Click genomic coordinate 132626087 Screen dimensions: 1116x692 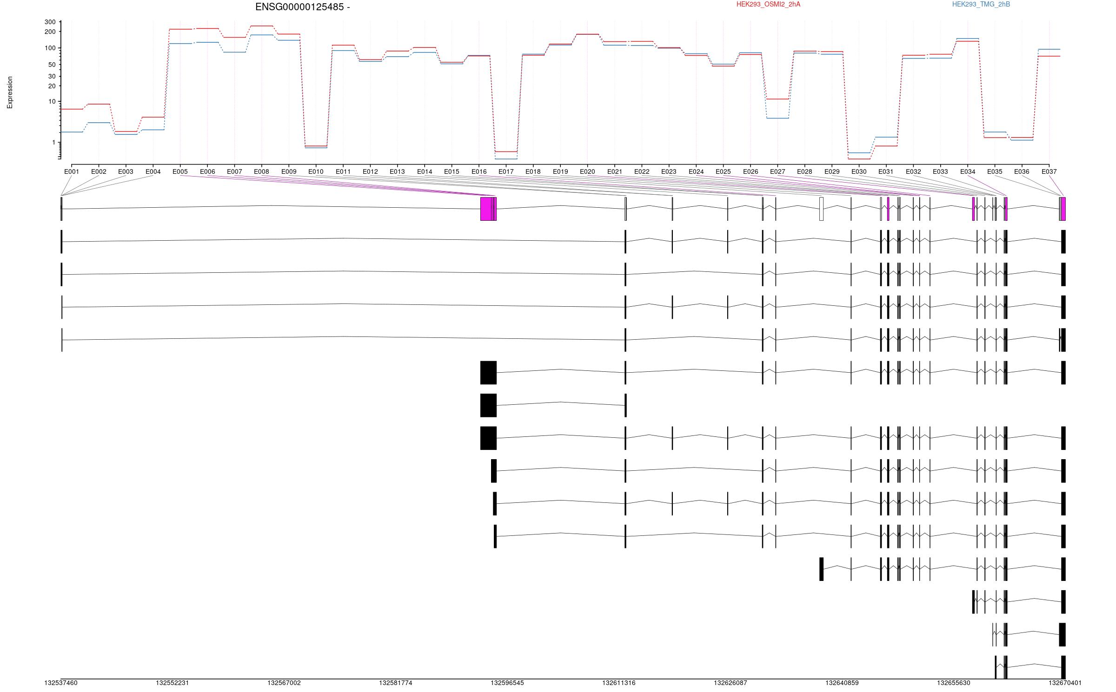tap(731, 683)
